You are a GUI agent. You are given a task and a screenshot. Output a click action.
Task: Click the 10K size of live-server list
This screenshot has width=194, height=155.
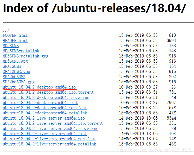tap(172, 134)
